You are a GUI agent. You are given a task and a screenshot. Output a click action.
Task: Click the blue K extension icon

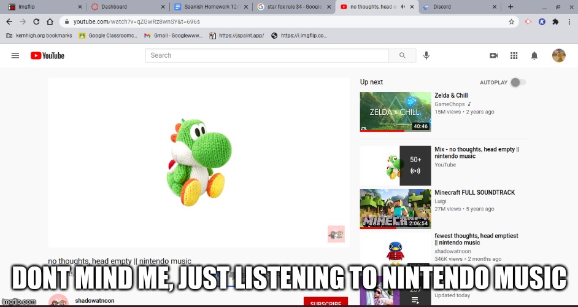click(542, 21)
